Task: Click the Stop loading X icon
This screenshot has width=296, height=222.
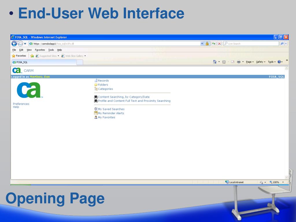Action: 219,44
